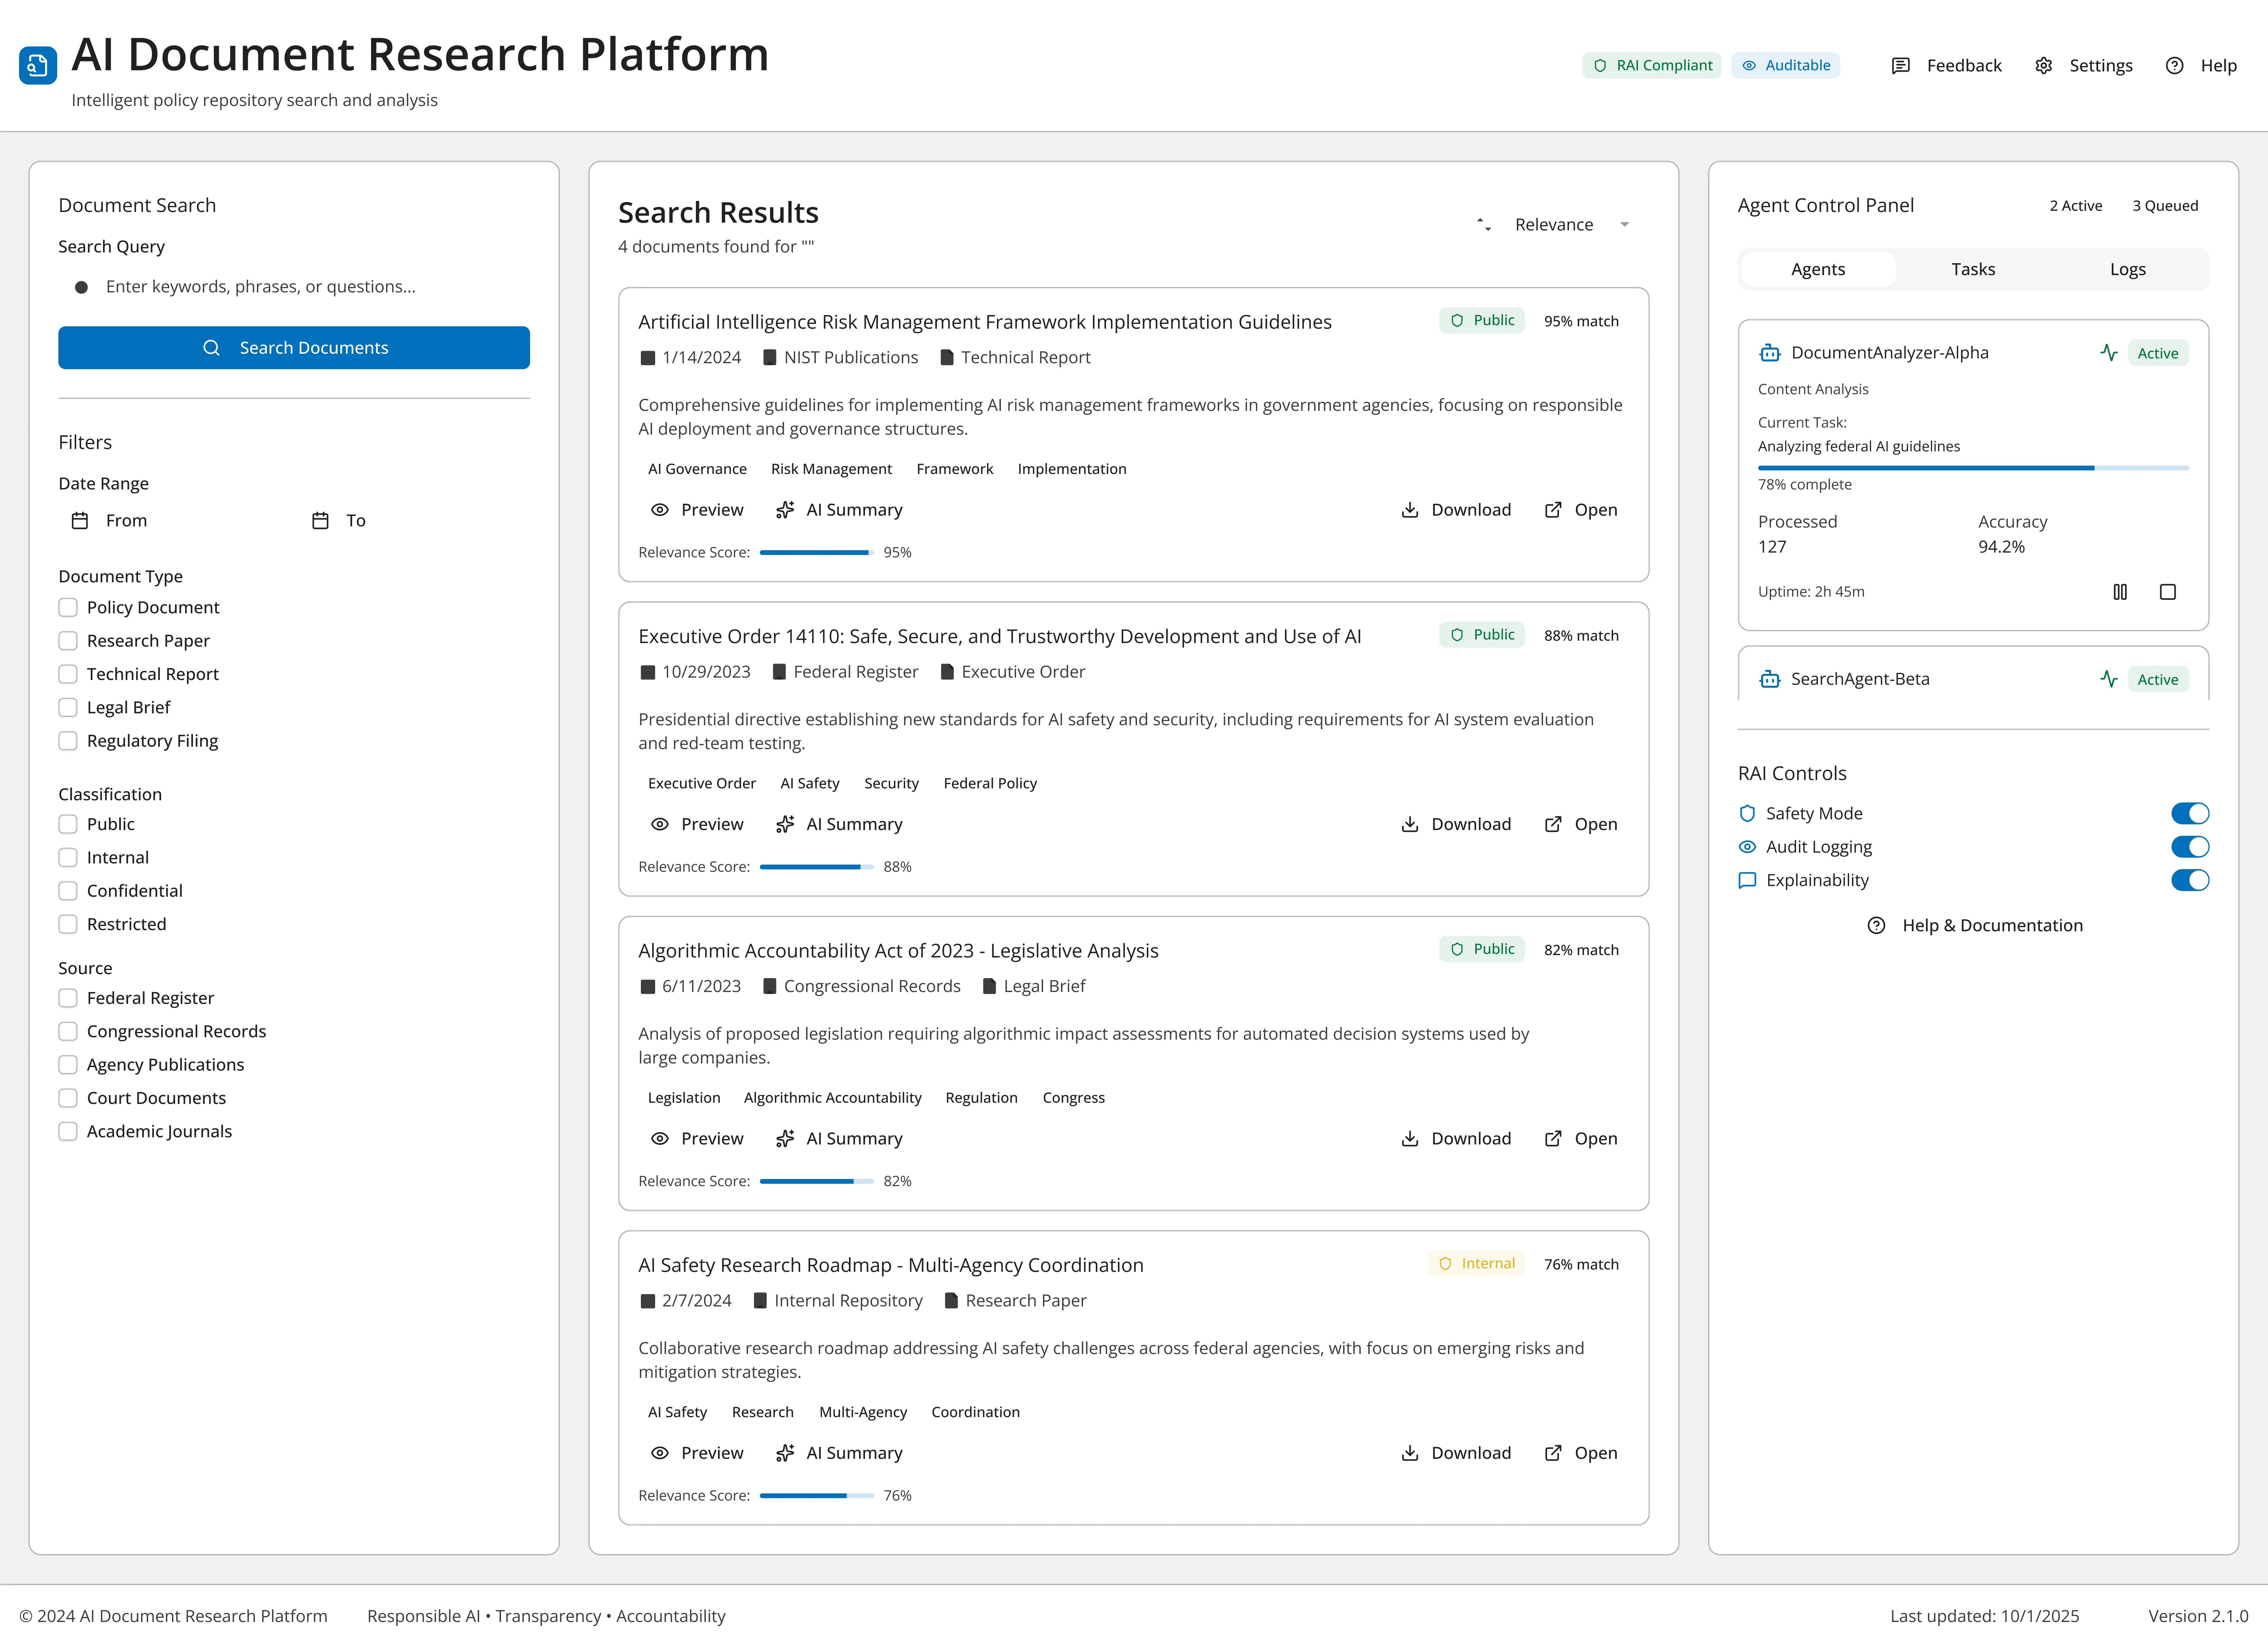Click the 78% complete agent progress bar
The height and width of the screenshot is (1647, 2268).
tap(1973, 468)
